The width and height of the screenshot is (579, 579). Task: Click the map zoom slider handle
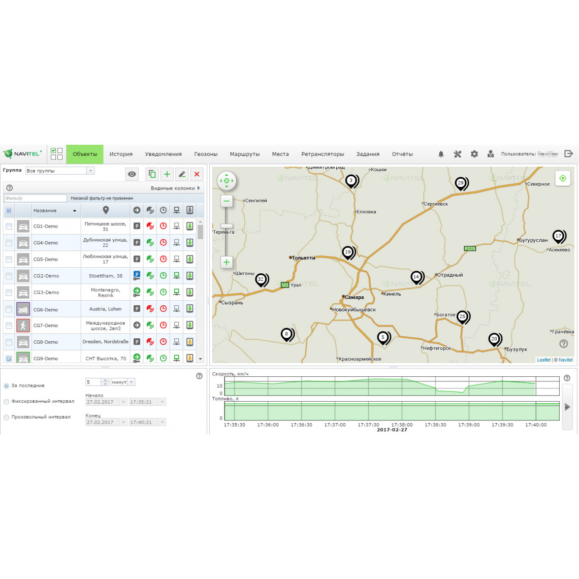click(x=227, y=226)
